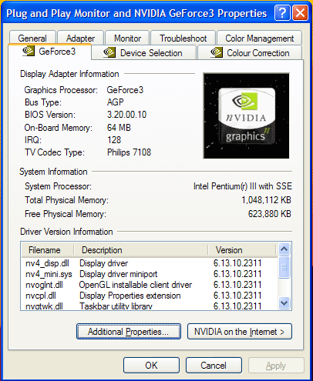Go to the Troubleshoot tab
This screenshot has width=313, height=381.
pyautogui.click(x=183, y=38)
